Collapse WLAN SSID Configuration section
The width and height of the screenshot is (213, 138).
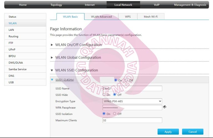[52, 70]
